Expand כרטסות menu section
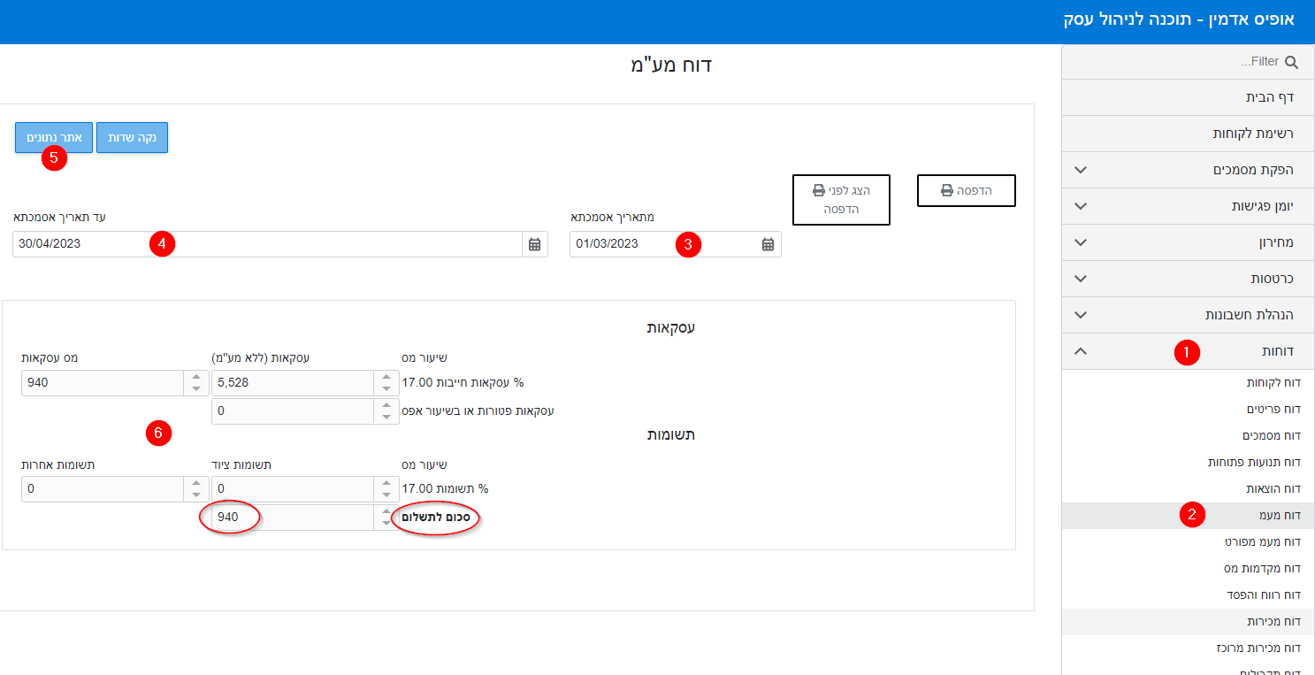 click(1188, 279)
